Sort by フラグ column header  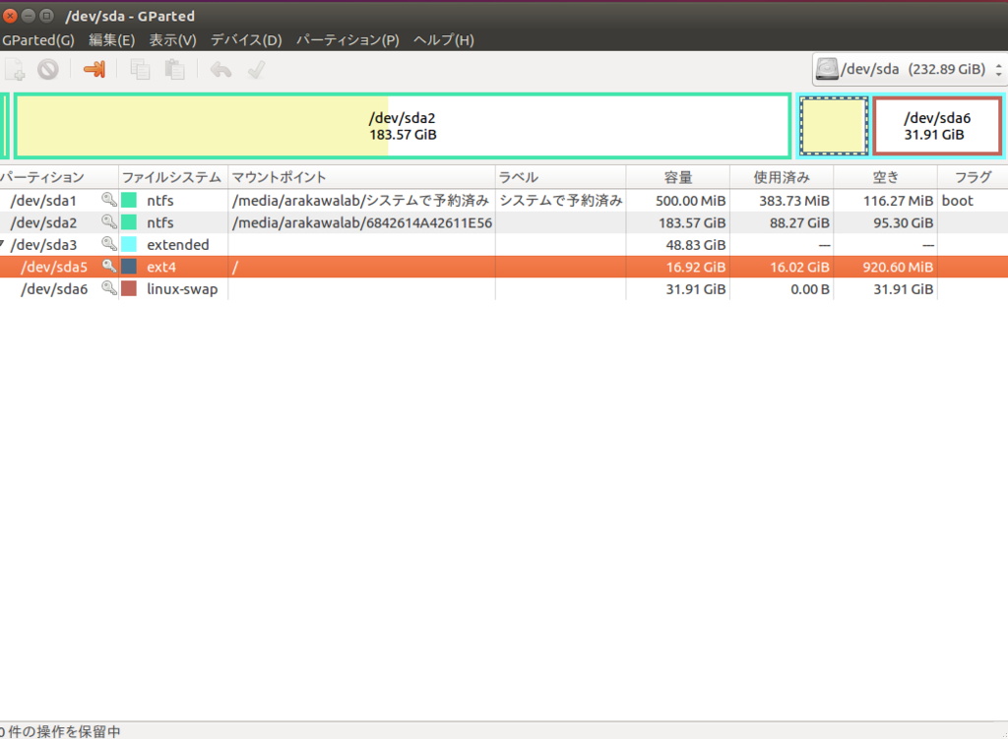point(973,177)
